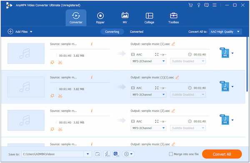
Task: Switch to the MV tab
Action: pyautogui.click(x=125, y=18)
